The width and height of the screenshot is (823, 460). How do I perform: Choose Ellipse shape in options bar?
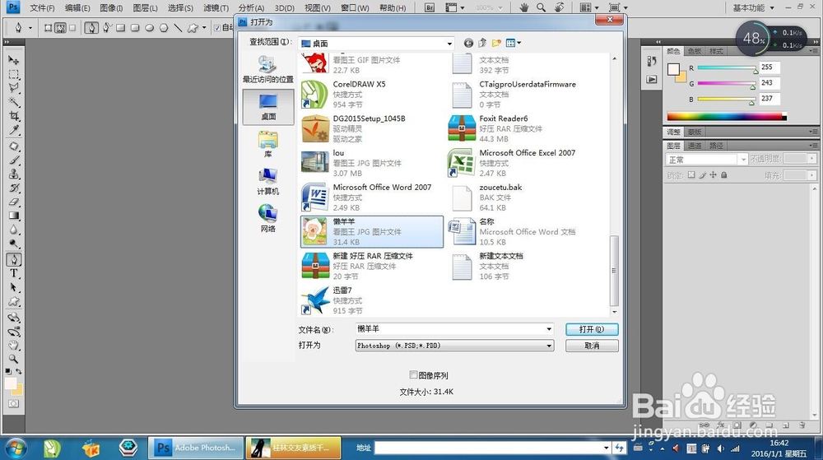coord(149,28)
